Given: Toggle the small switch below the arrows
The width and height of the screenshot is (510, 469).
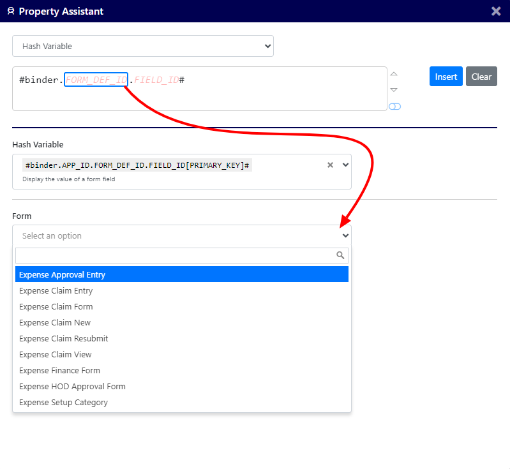Looking at the screenshot, I should coord(394,107).
